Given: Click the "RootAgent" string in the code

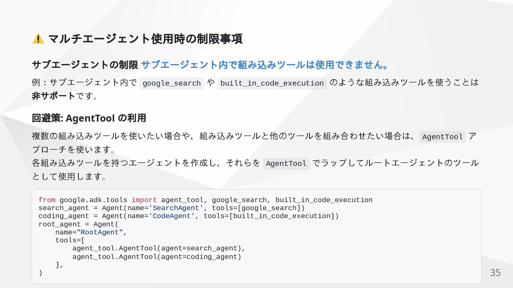Looking at the screenshot, I should (100, 232).
